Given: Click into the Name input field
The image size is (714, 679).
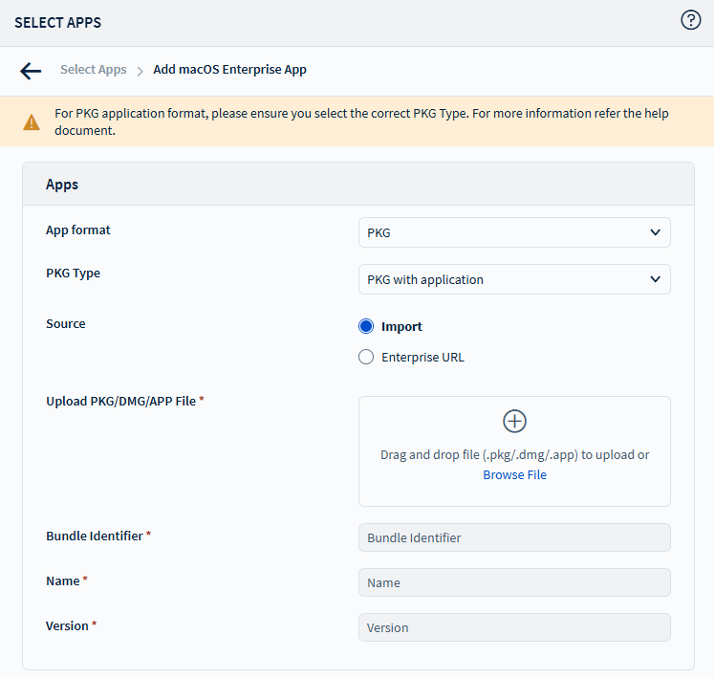Looking at the screenshot, I should [514, 582].
